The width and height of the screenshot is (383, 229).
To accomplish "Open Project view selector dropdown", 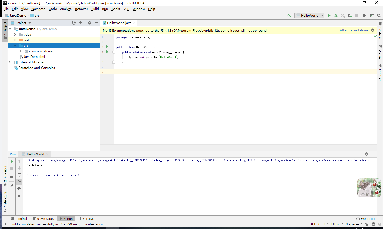I will (21, 23).
